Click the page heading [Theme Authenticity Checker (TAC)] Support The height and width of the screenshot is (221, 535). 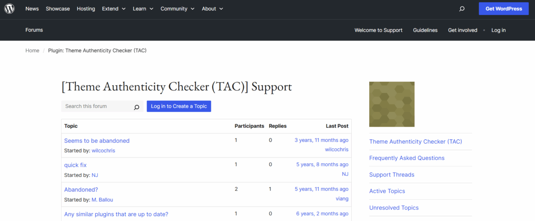coord(177,87)
